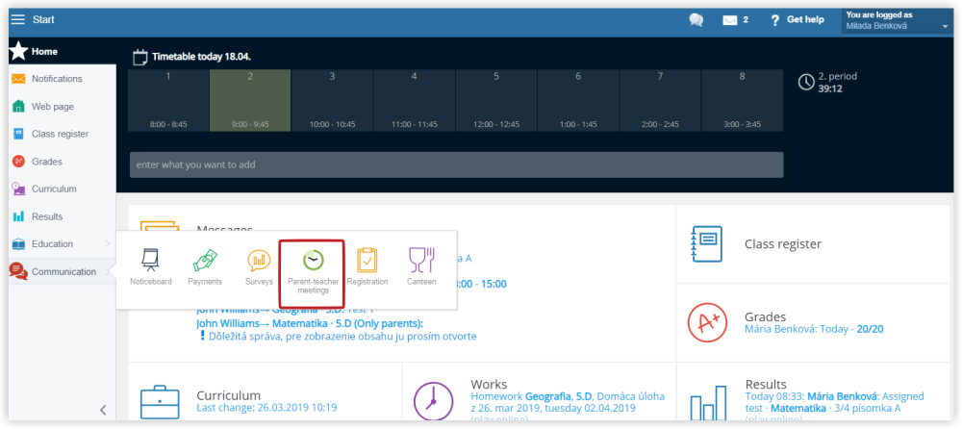962x429 pixels.
Task: Click the clock icon beside 2. period
Action: pyautogui.click(x=806, y=82)
